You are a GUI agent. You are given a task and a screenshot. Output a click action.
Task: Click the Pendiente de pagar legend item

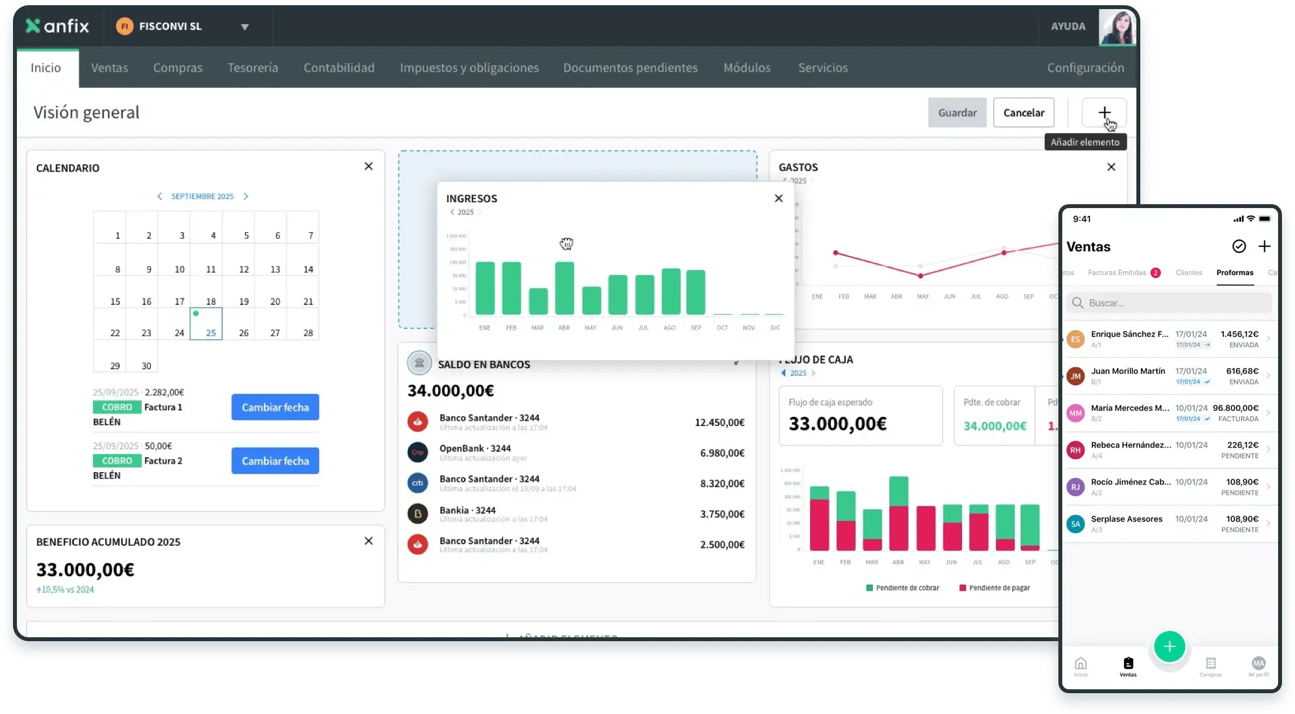coord(995,587)
